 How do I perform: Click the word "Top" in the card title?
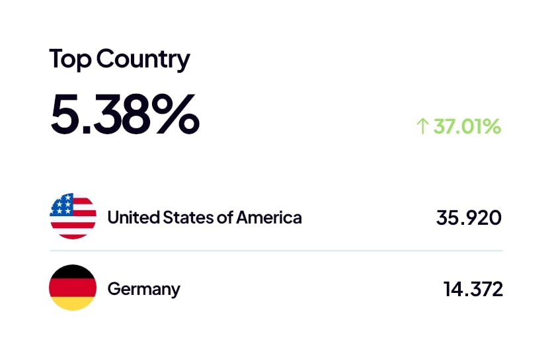pyautogui.click(x=70, y=60)
